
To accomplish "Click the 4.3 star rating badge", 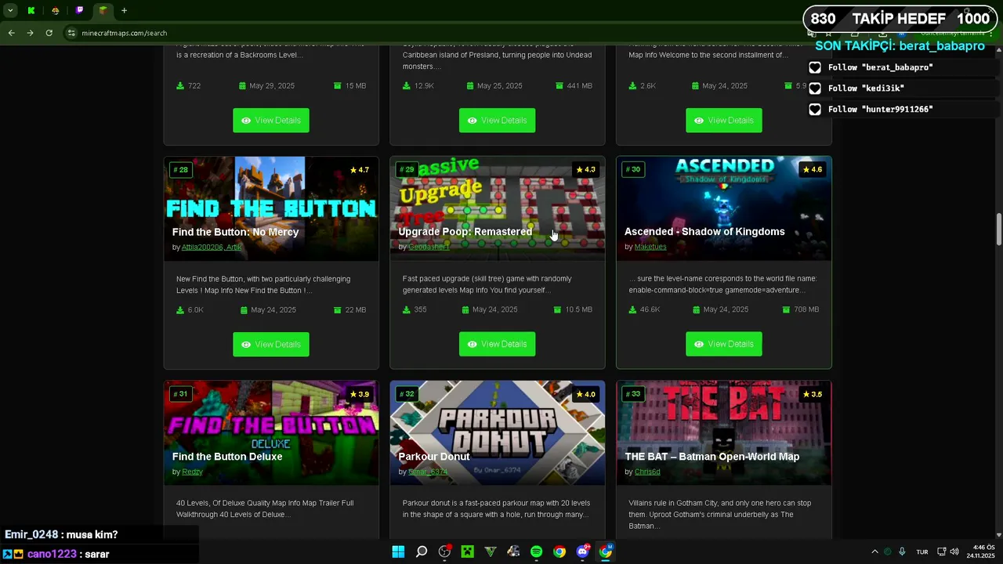I will (x=585, y=169).
